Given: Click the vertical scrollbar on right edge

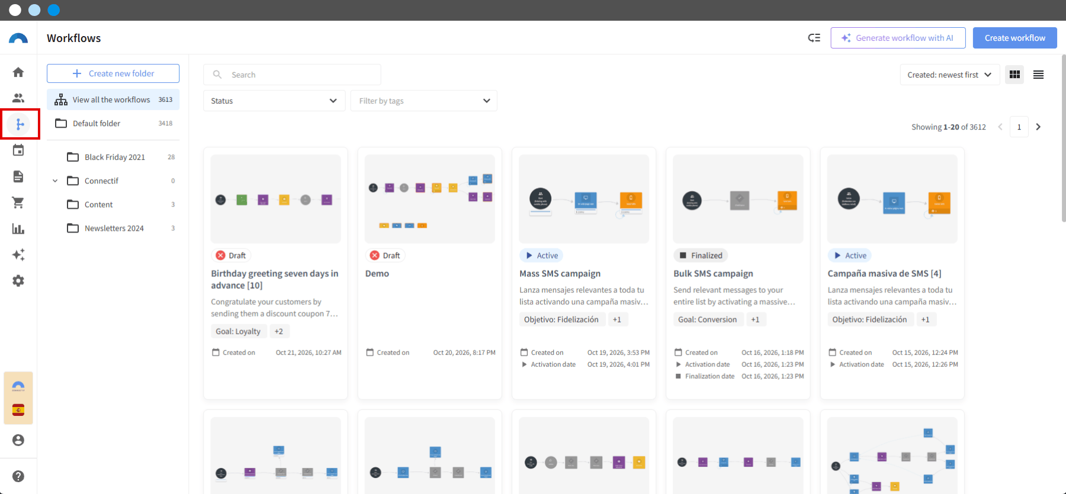Looking at the screenshot, I should coord(1064,138).
